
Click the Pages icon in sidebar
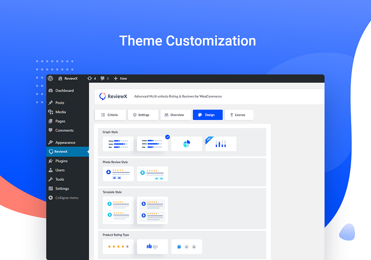click(x=50, y=121)
